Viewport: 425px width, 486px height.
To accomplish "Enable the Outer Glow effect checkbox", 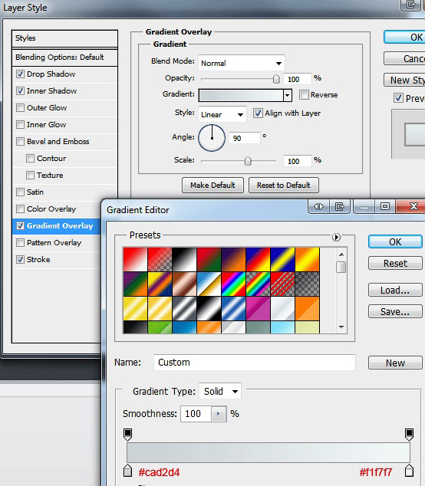I will [20, 108].
